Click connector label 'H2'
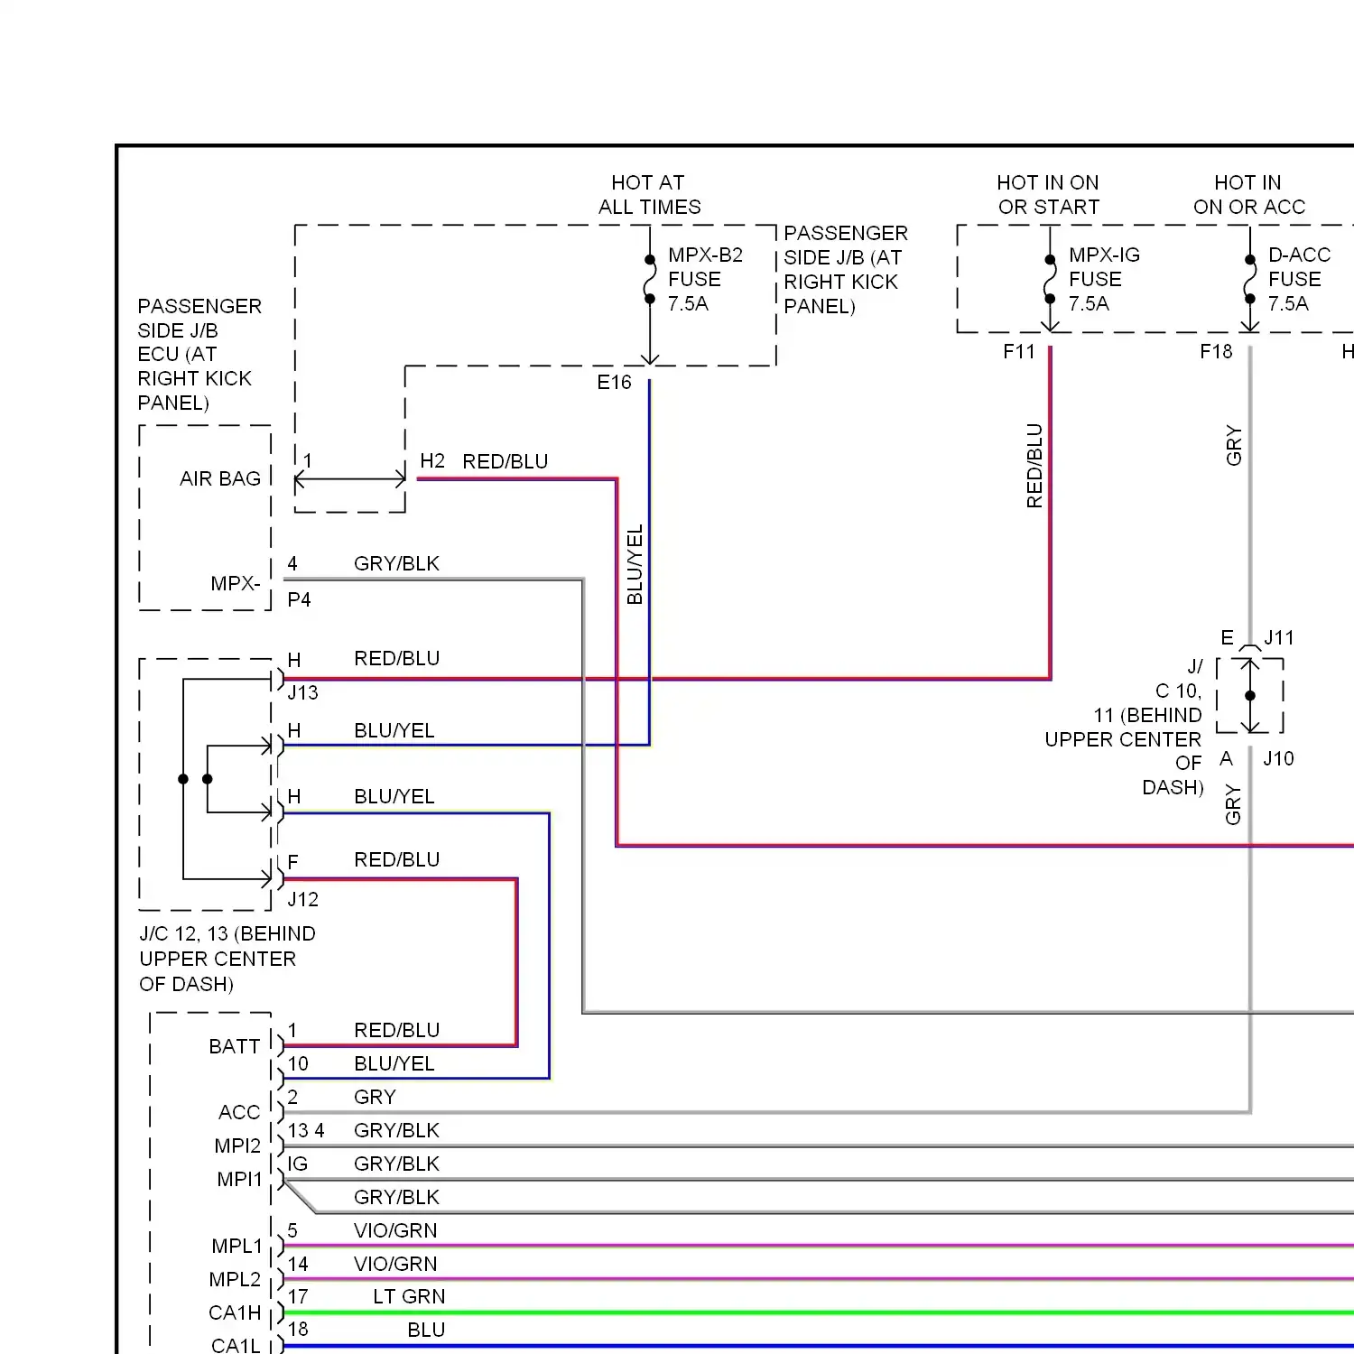Viewport: 1354px width, 1354px height. tap(432, 461)
